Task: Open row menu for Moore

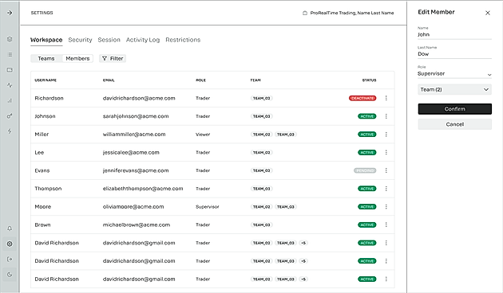Action: click(386, 207)
